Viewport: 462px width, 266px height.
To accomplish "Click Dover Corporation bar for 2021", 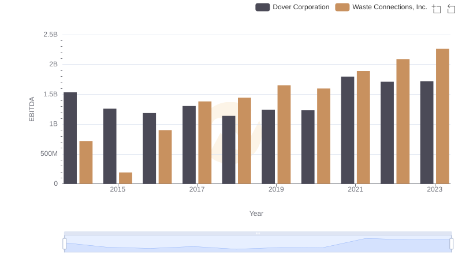I will point(348,130).
